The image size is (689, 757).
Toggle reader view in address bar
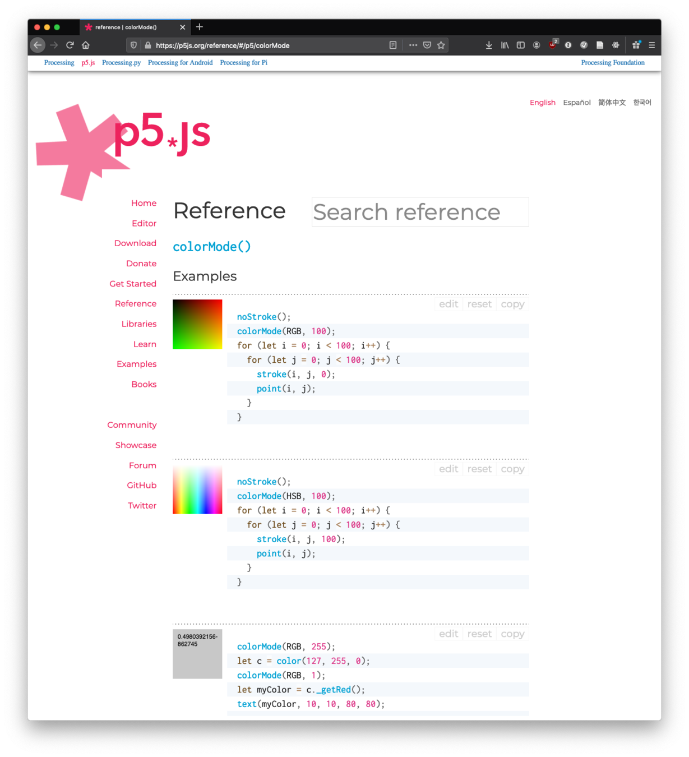tap(393, 45)
